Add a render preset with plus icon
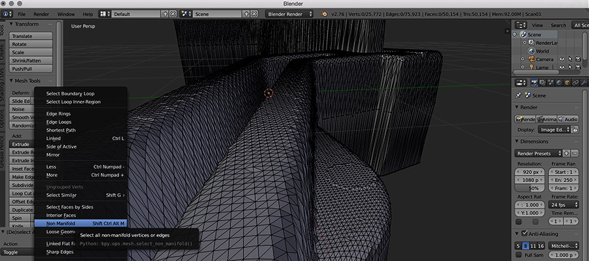The height and width of the screenshot is (261, 589). [566, 153]
